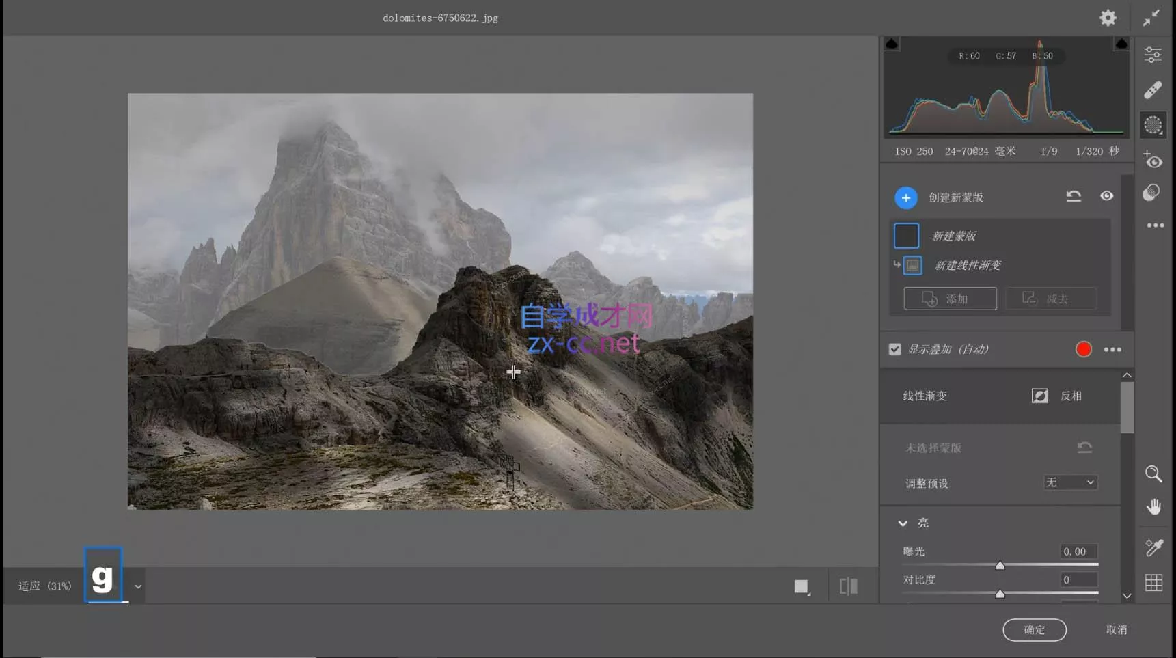Select the Healing bandage tool

coord(1153,90)
